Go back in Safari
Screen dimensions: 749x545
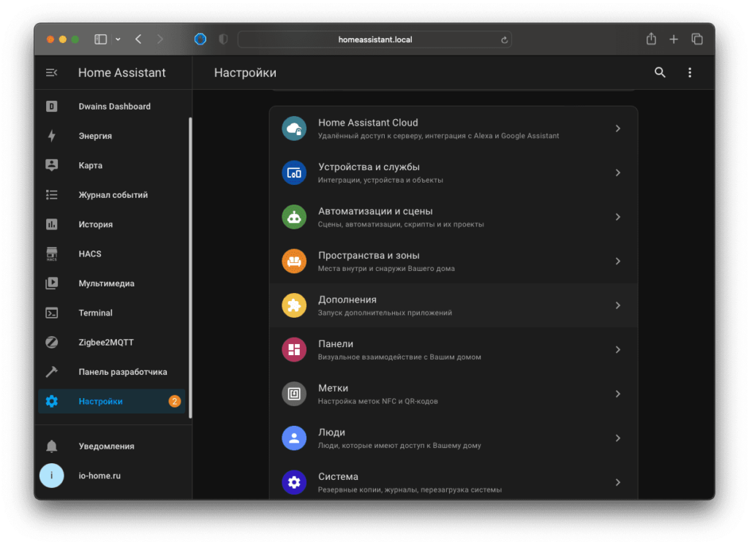(138, 39)
